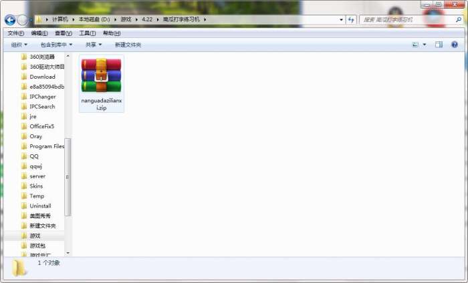
Task: Open the help question mark icon
Action: pos(455,45)
